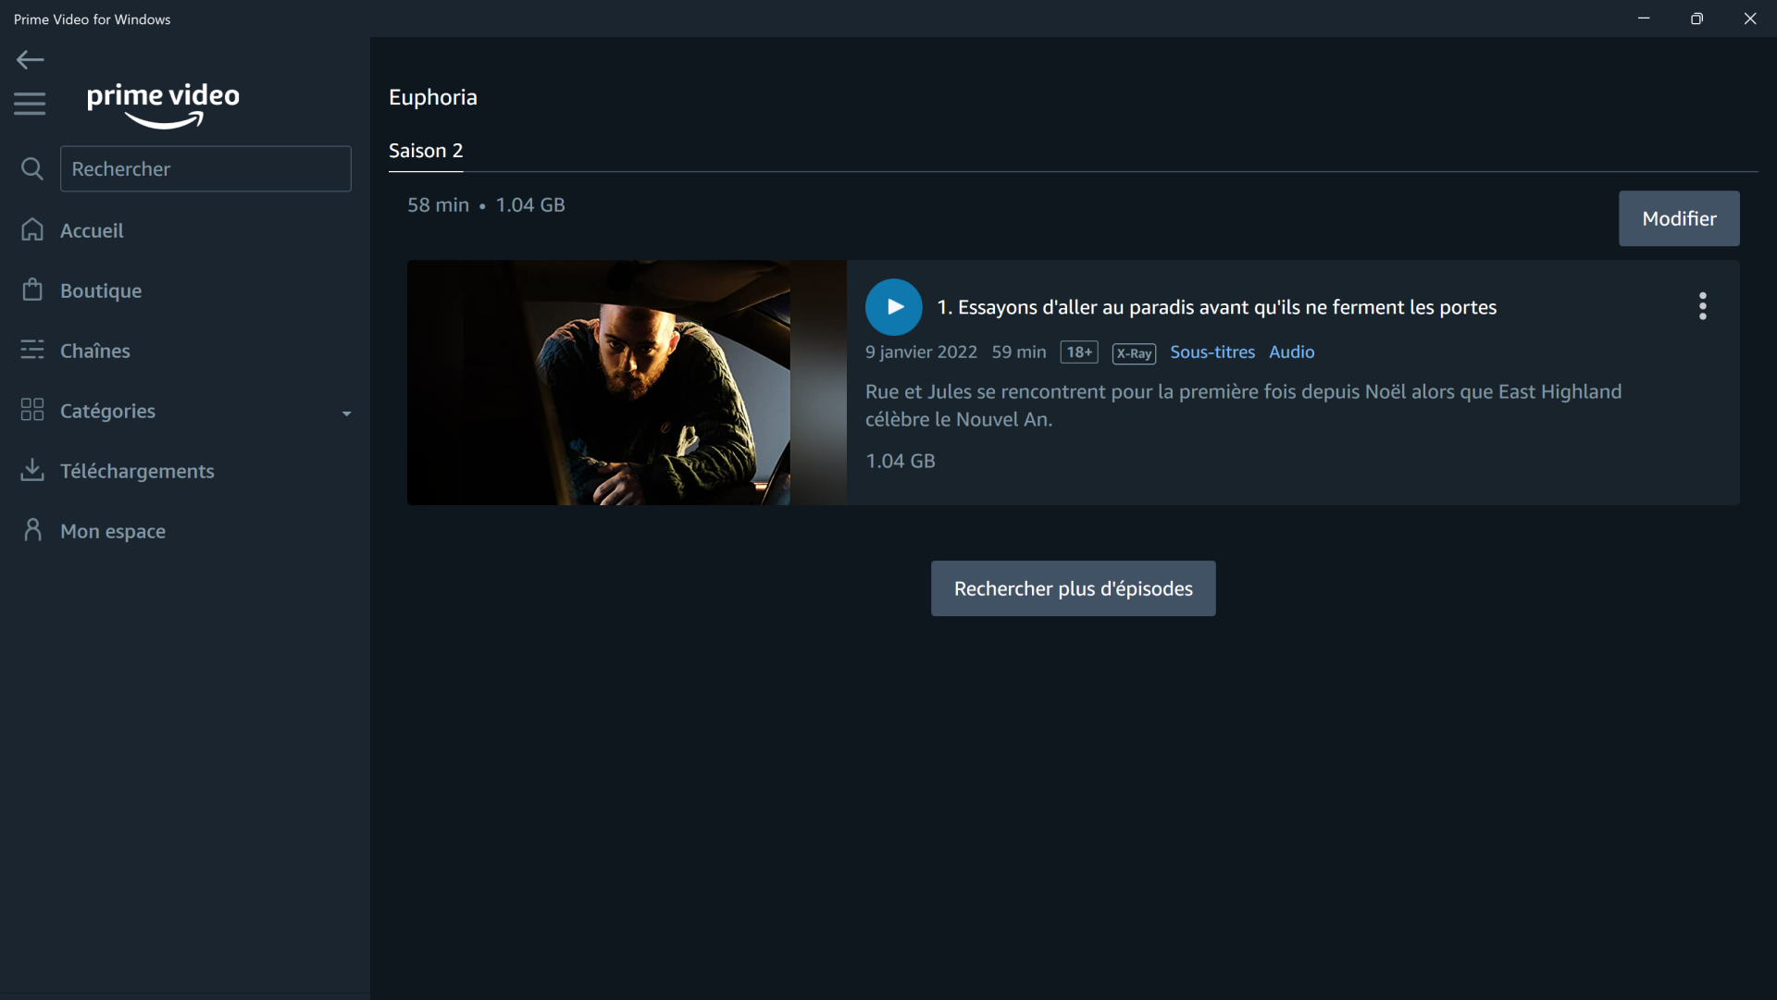Click the '9 janvier 2022' date
This screenshot has height=1000, width=1777.
pos(921,352)
